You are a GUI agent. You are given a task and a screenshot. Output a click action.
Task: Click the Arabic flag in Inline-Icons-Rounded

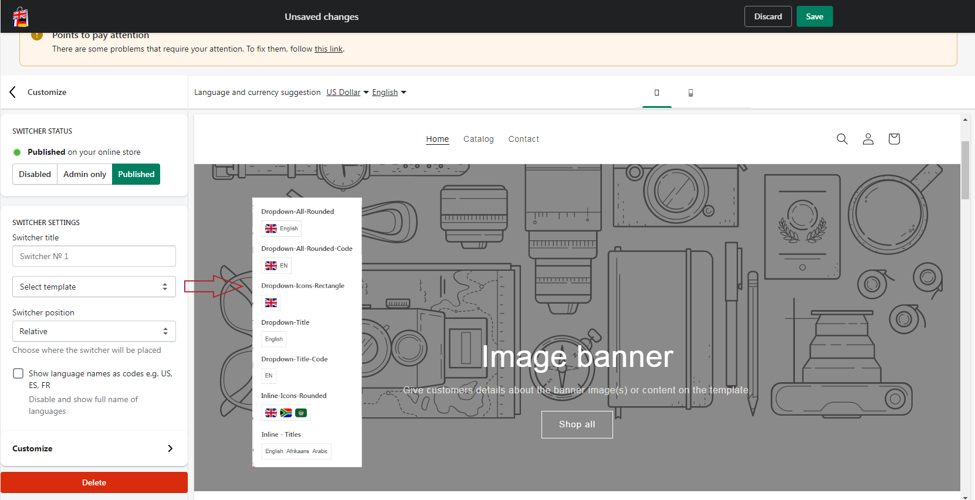[x=302, y=413]
